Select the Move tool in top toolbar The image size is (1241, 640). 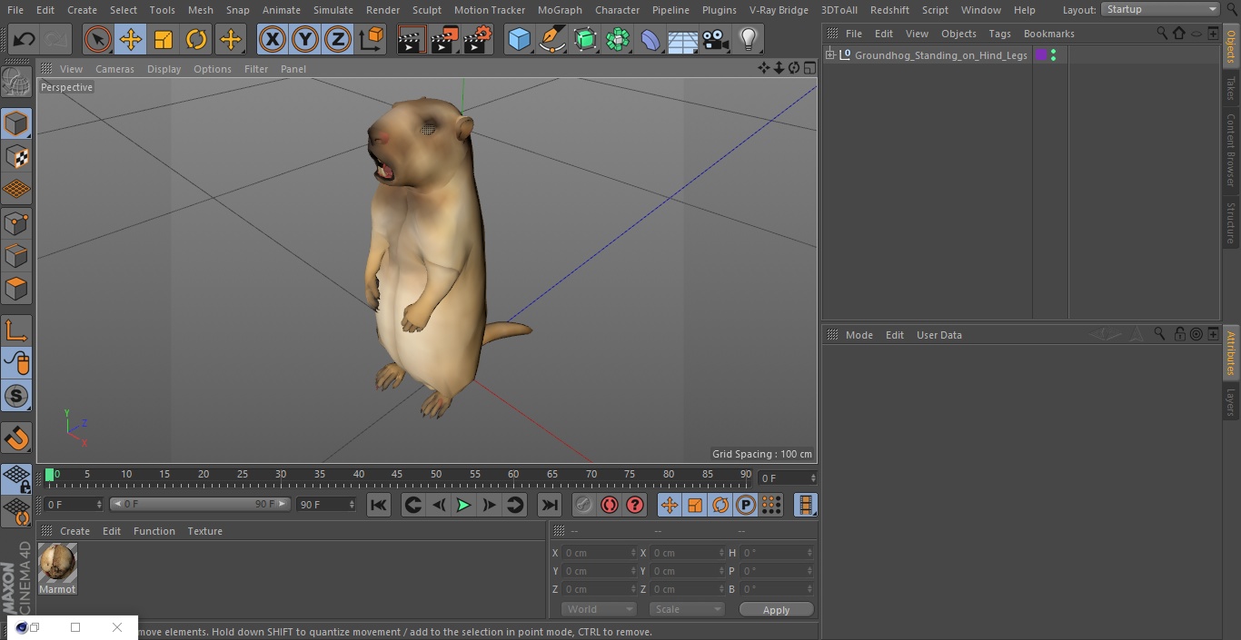(131, 39)
